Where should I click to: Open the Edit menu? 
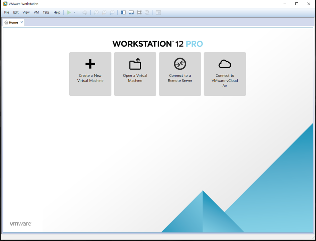coord(16,12)
